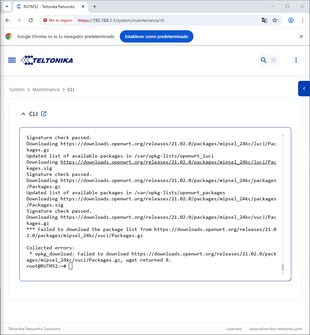Go to Maintenance in breadcrumb
The image size is (310, 335).
coord(46,90)
